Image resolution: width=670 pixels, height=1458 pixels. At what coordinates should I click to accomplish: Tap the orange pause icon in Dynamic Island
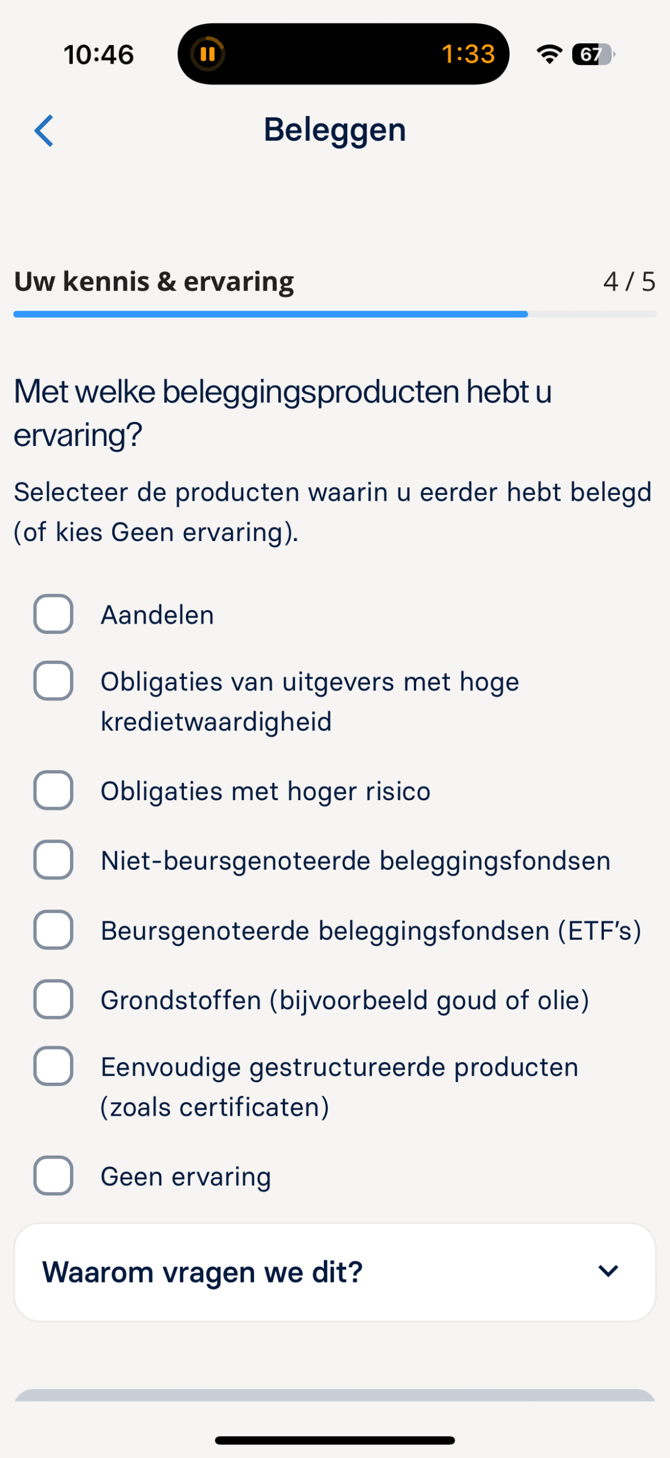(x=207, y=54)
